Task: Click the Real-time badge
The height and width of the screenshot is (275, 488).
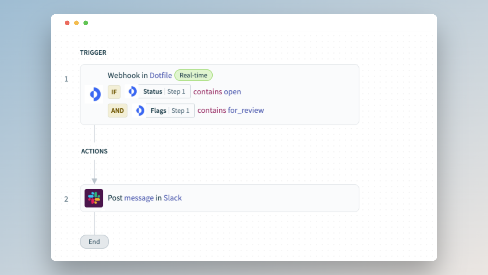Action: pos(193,75)
